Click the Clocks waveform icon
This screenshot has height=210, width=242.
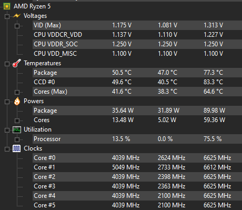click(17, 148)
